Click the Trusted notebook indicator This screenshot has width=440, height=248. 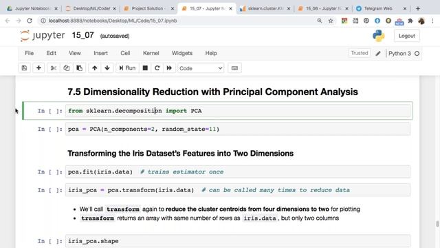[359, 53]
